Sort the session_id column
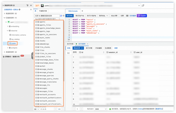The height and width of the screenshot is (113, 176). coord(131,52)
